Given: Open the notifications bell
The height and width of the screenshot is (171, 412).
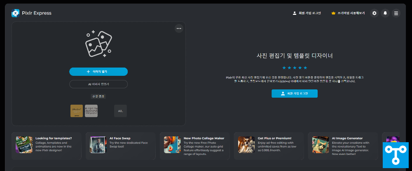Looking at the screenshot, I should (385, 13).
